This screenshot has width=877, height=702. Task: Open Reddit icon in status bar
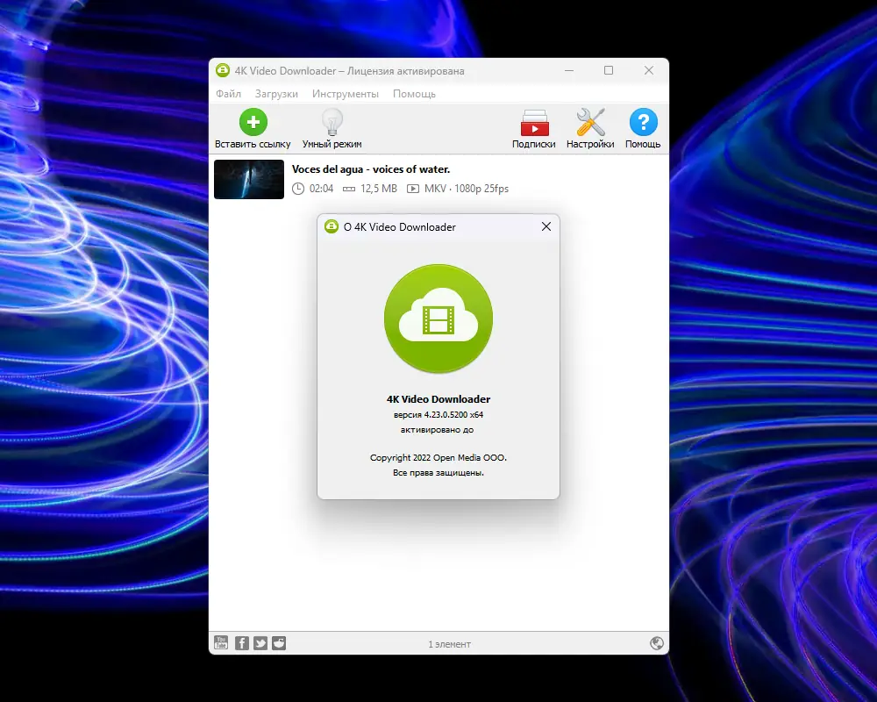click(x=279, y=642)
